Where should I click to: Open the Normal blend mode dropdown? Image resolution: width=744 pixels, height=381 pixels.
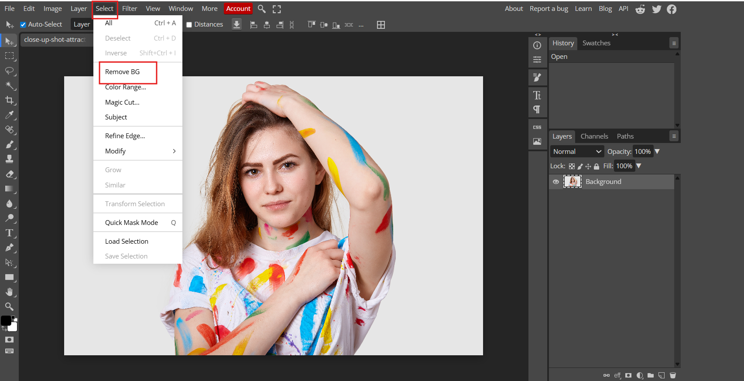click(x=576, y=152)
